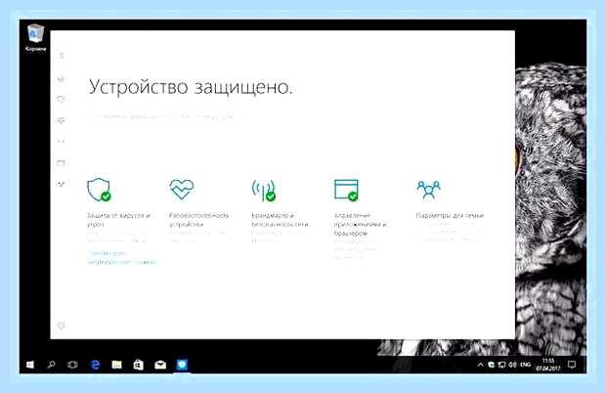The height and width of the screenshot is (393, 606).
Task: Click the heart device health tile icon
Action: 182,189
